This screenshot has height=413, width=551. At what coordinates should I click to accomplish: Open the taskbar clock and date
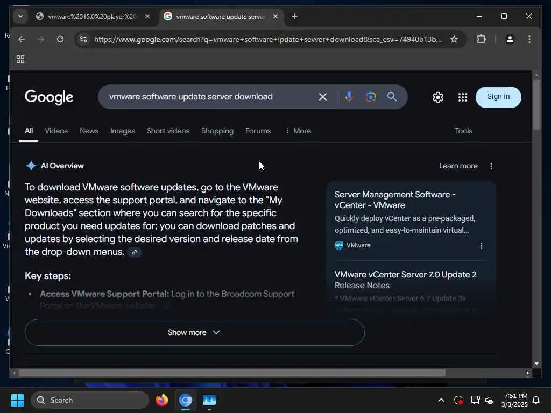click(515, 400)
